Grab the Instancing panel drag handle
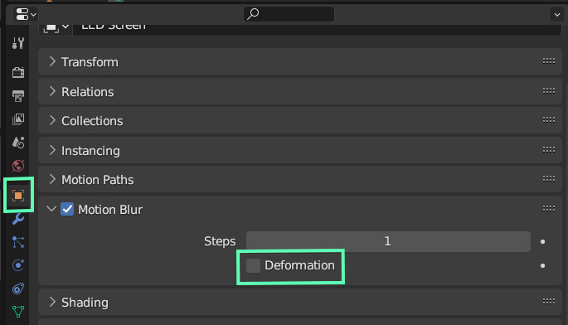Screen dimensions: 568x325 [548, 149]
